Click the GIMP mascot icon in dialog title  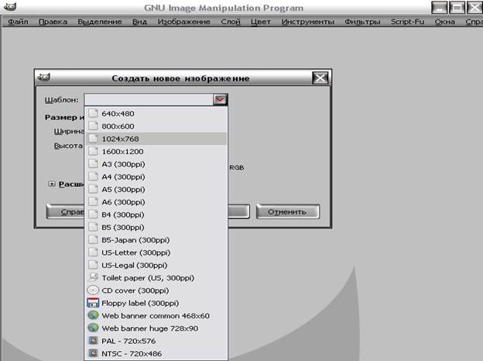click(45, 77)
